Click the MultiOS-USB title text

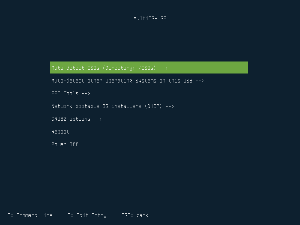point(150,18)
